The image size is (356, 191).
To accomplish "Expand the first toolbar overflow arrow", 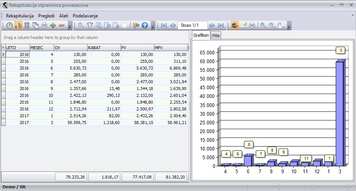I will coord(70,26).
